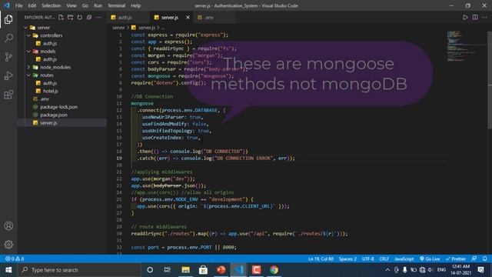This screenshot has width=492, height=277.
Task: Go to line via Ln 19, Col 60
Action: click(321, 259)
